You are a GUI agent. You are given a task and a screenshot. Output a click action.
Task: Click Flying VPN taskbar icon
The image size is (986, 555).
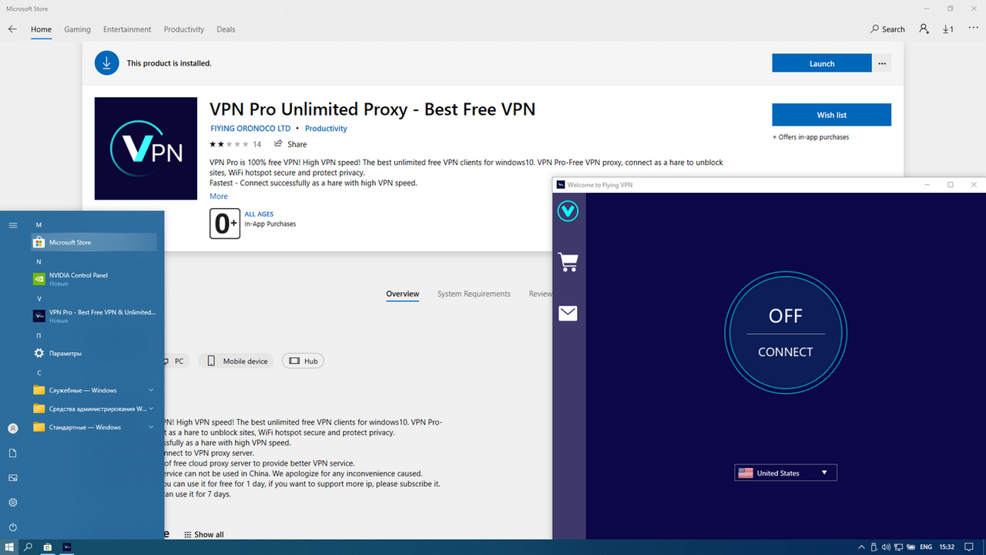pos(67,547)
